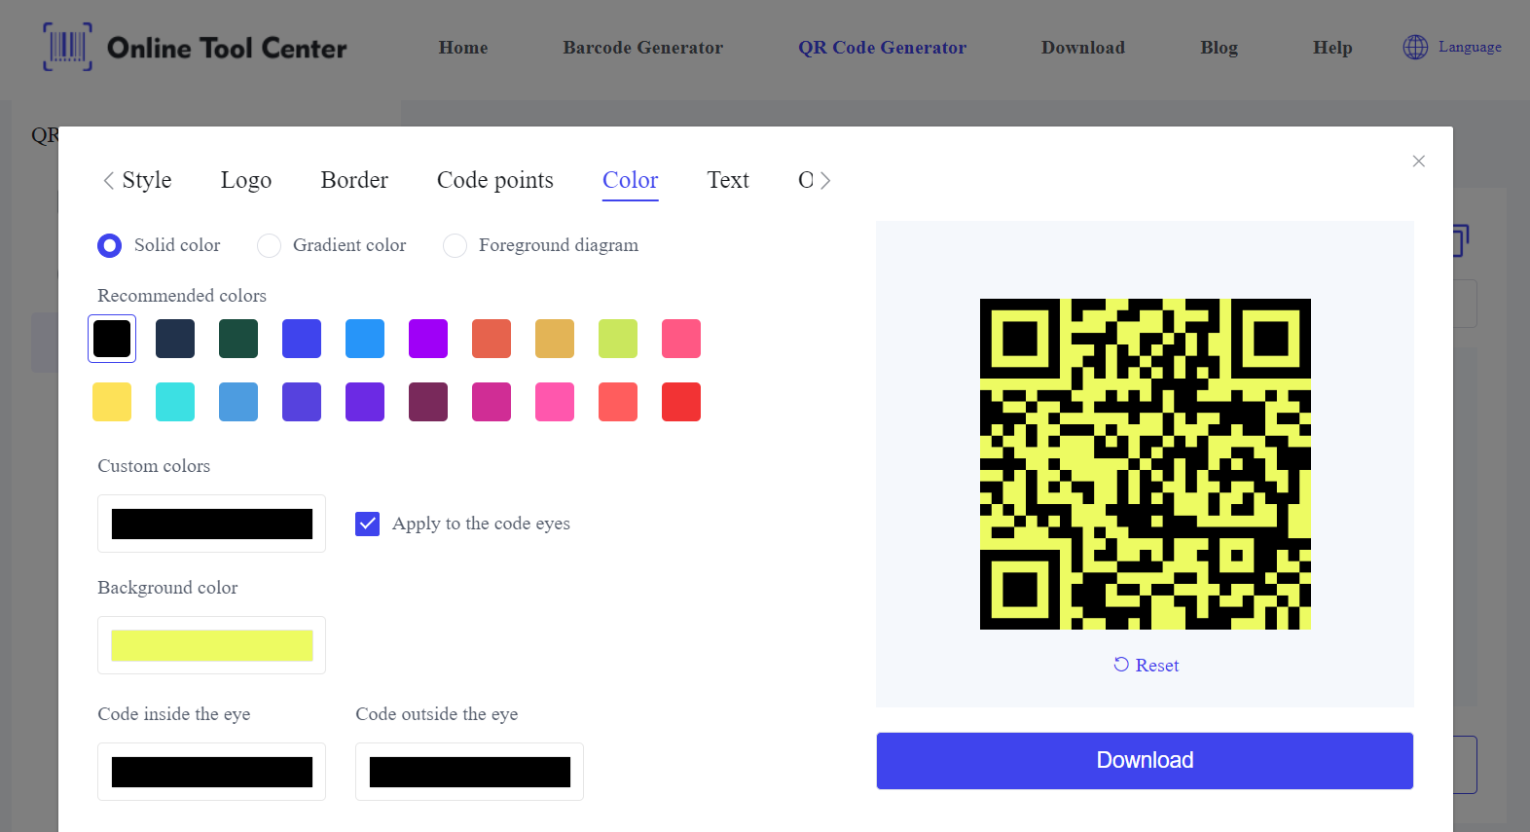1530x832 pixels.
Task: Uncheck Apply to the code eyes
Action: [367, 524]
